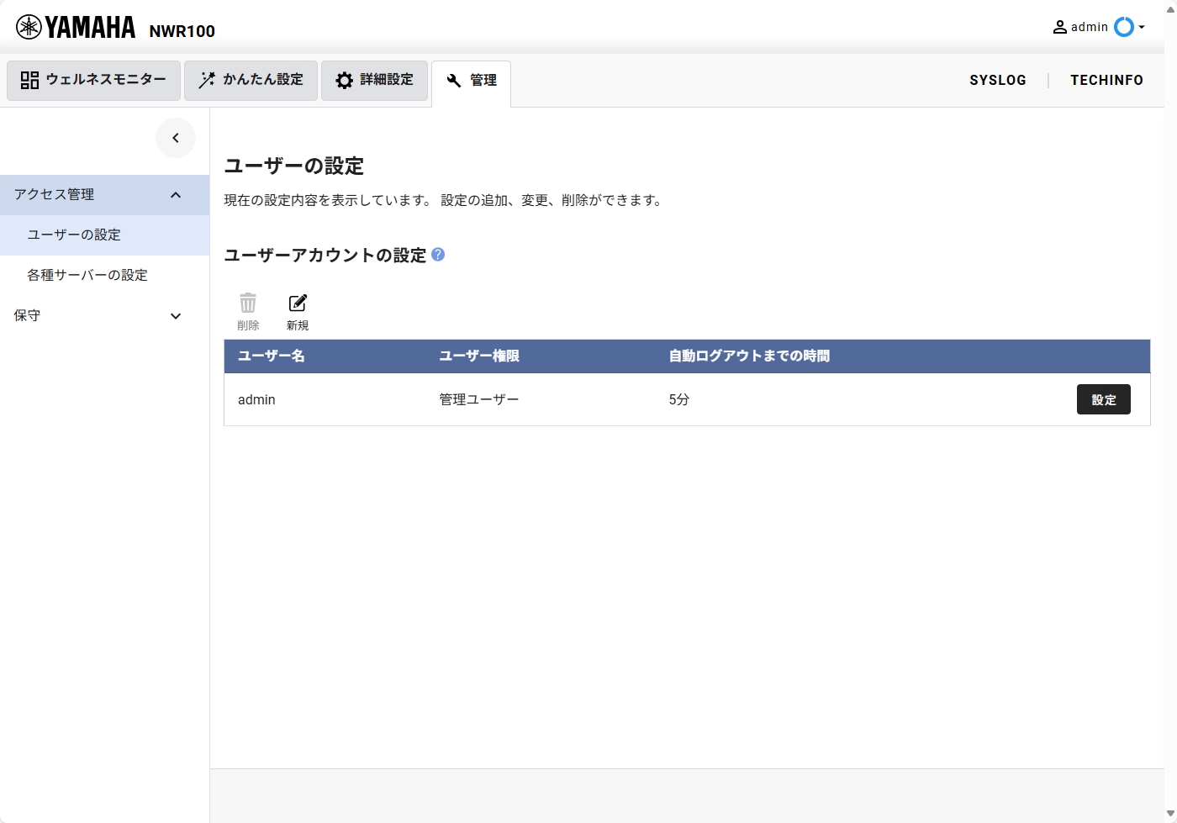Click the grid icon on the ウェルネスモニター tab
The height and width of the screenshot is (823, 1177).
click(x=29, y=79)
